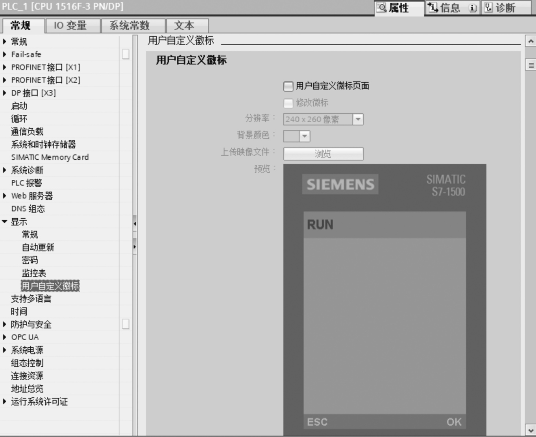Select 自动更新 under 显示

38,247
